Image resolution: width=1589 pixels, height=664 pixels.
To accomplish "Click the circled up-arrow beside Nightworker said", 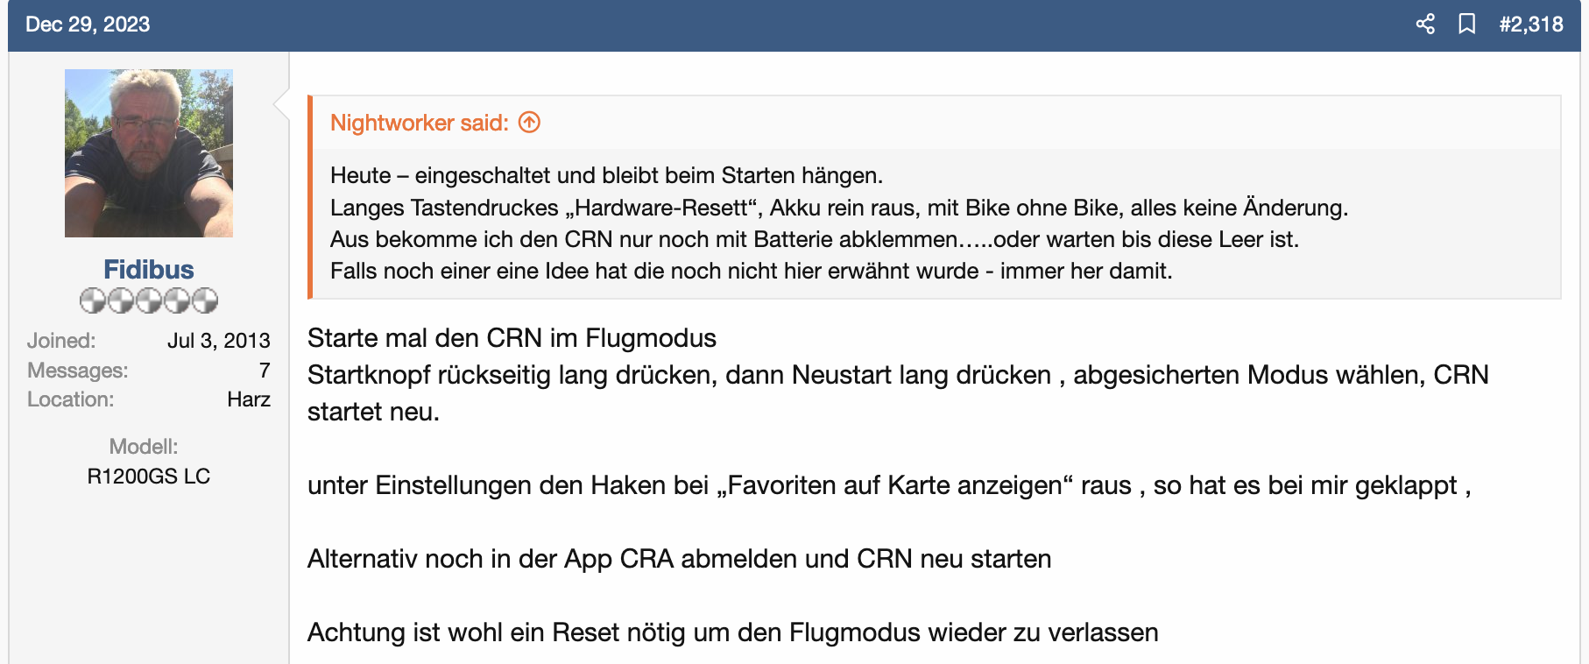I will 529,123.
